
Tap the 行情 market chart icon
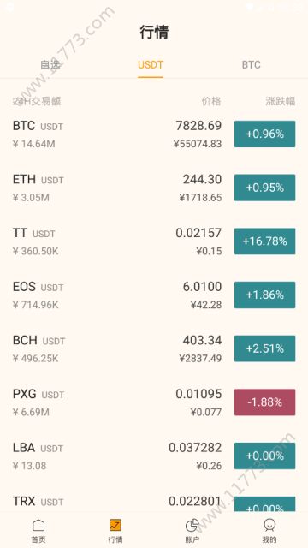click(115, 525)
